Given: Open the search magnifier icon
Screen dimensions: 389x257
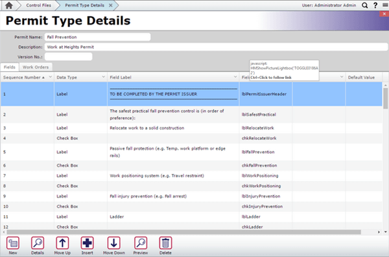Looking at the screenshot, I should [x=364, y=5].
